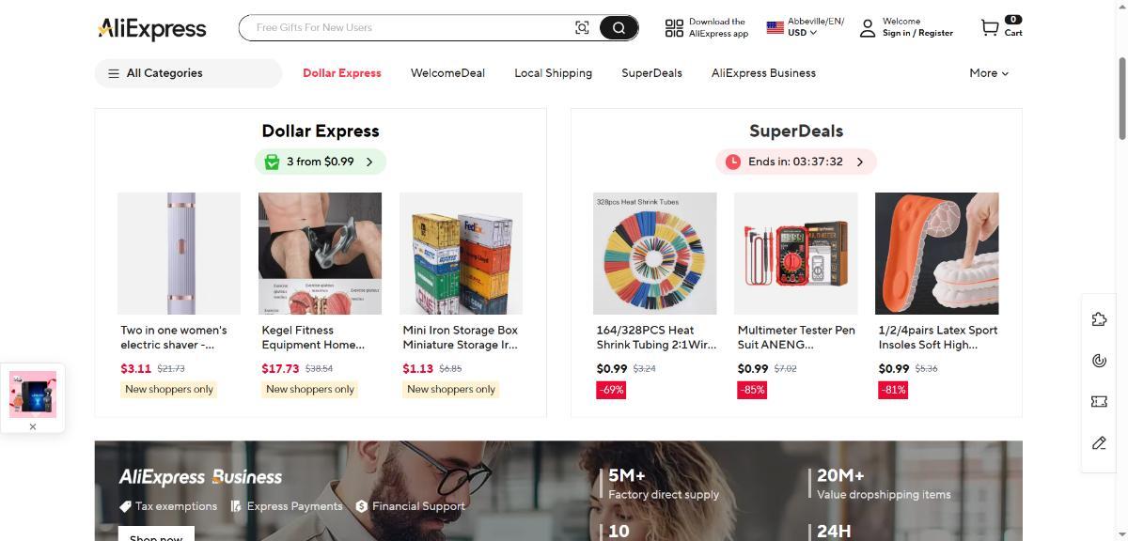This screenshot has width=1128, height=541.
Task: Open the Local Shipping tab
Action: click(x=553, y=73)
